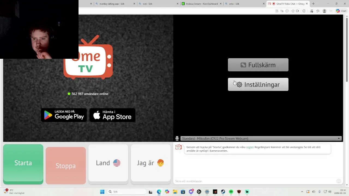The width and height of the screenshot is (349, 196).
Task: Open the emoji picker smiley
Action: click(x=339, y=181)
